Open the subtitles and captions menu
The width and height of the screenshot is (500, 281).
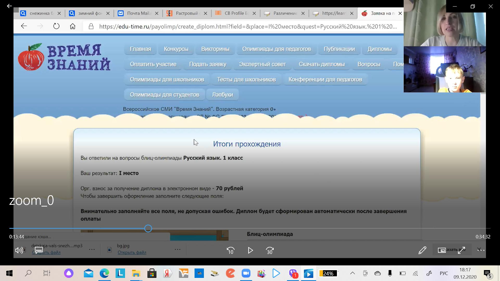pyautogui.click(x=39, y=250)
